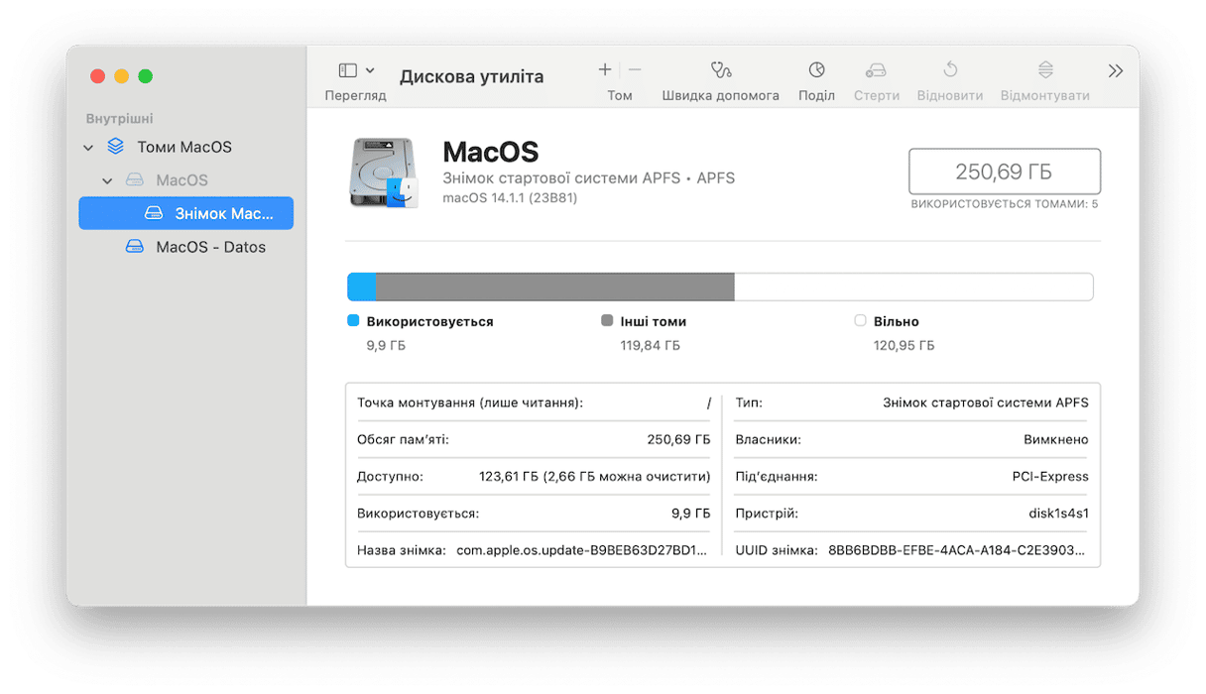Click the First Aid stethoscope icon

pyautogui.click(x=720, y=70)
